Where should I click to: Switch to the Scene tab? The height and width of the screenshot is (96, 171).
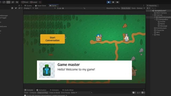pyautogui.click(x=28, y=6)
